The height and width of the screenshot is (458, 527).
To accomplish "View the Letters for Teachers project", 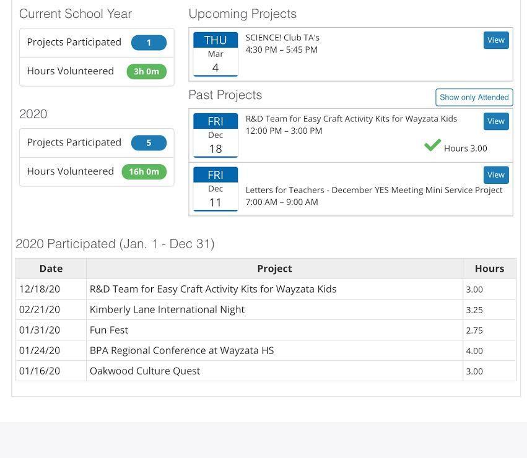I will point(496,175).
